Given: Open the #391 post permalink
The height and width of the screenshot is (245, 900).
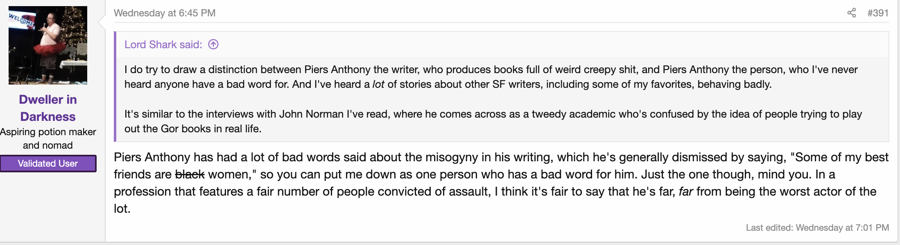Looking at the screenshot, I should point(878,13).
